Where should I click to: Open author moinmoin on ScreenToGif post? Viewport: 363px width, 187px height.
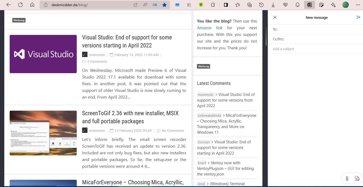pyautogui.click(x=97, y=131)
